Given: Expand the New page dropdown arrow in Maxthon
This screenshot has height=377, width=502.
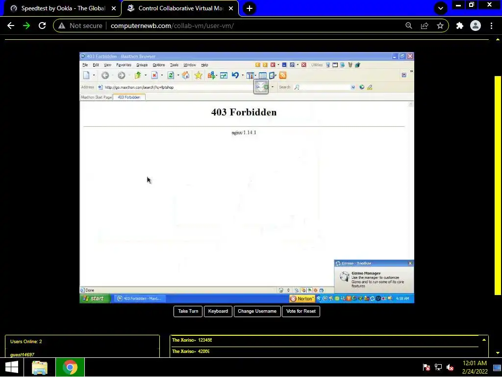Looking at the screenshot, I should (x=94, y=75).
